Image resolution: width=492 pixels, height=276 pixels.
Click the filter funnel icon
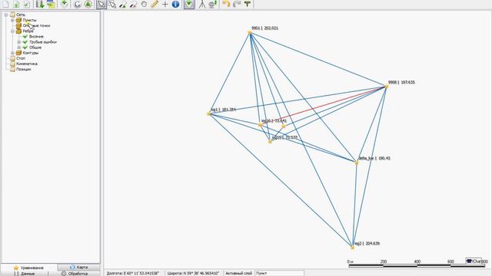(x=248, y=4)
